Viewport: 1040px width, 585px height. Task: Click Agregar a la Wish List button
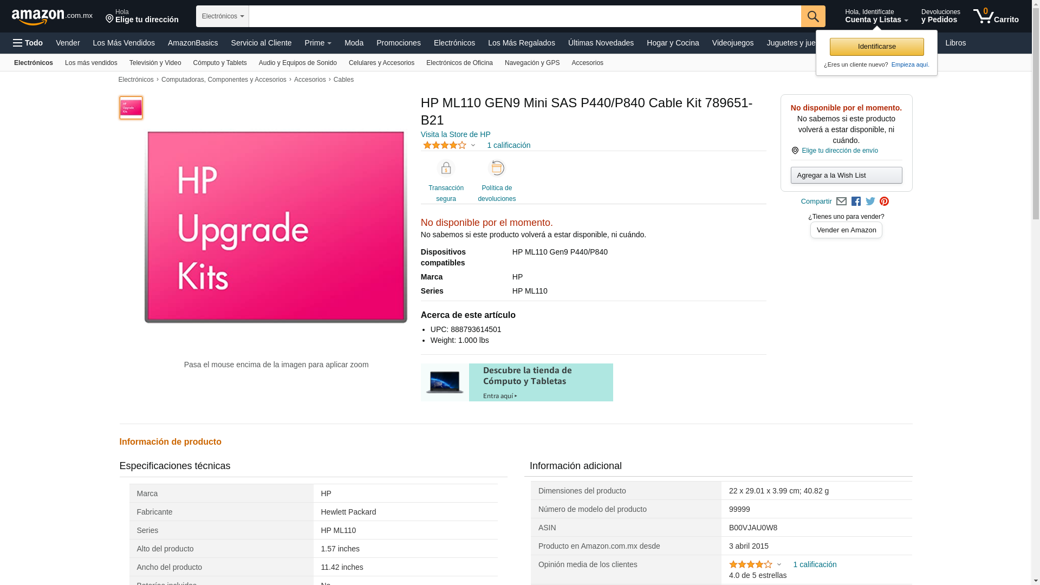[846, 175]
